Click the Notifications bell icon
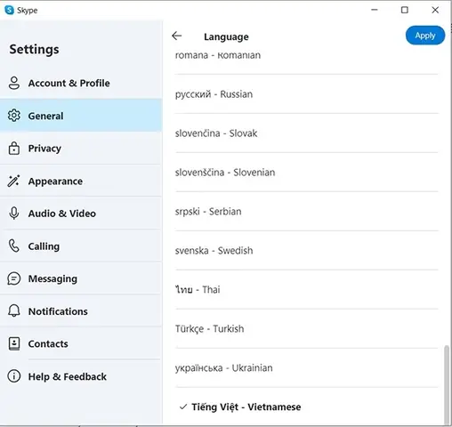 tap(14, 311)
